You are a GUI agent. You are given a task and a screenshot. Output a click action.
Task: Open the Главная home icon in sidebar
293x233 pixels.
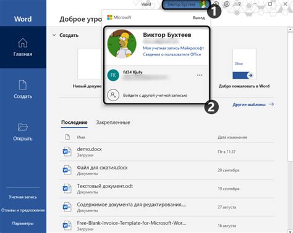point(23,43)
